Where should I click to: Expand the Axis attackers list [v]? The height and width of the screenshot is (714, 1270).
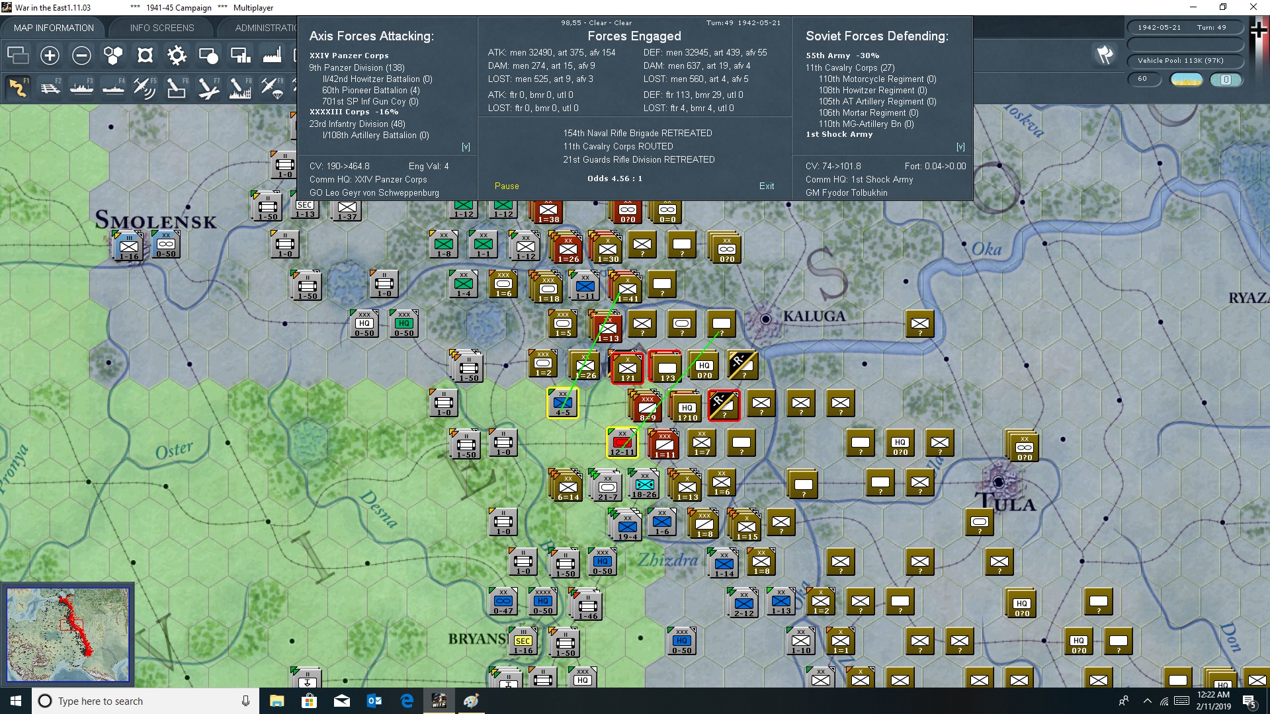[466, 147]
